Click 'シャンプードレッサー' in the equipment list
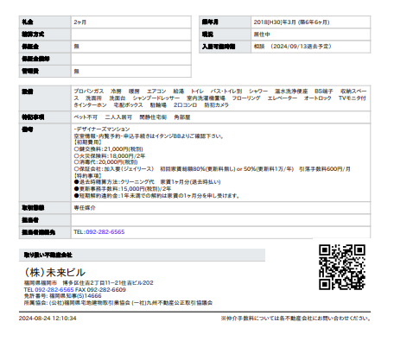Viewport: 394px width, 341px height. [156, 98]
